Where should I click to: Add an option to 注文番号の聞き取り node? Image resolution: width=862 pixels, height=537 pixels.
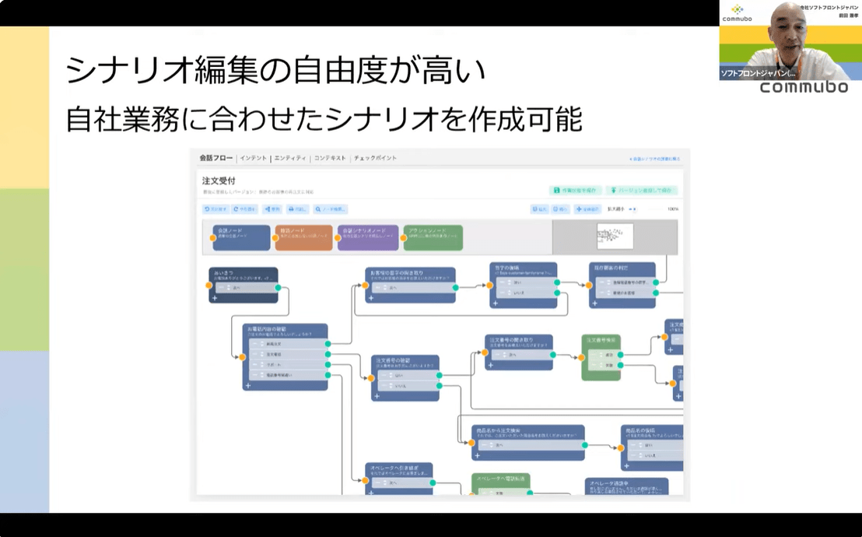point(491,365)
